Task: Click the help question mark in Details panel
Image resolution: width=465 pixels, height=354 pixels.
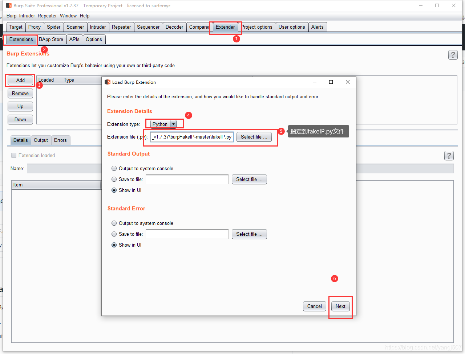Action: coord(449,156)
